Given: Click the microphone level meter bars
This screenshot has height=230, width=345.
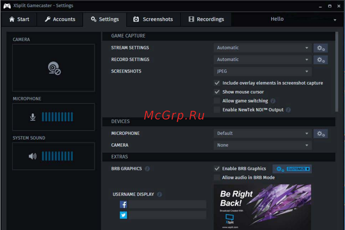Looking at the screenshot, I should coord(58,117).
